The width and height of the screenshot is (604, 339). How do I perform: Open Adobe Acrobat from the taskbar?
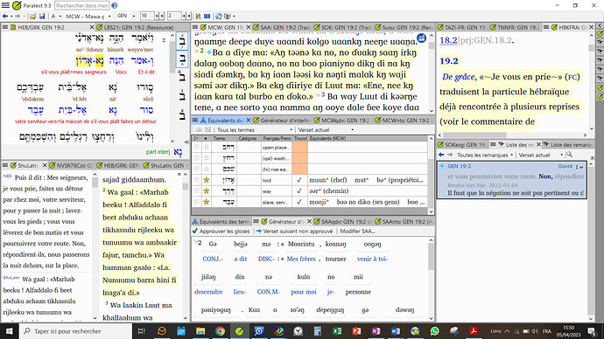474,331
